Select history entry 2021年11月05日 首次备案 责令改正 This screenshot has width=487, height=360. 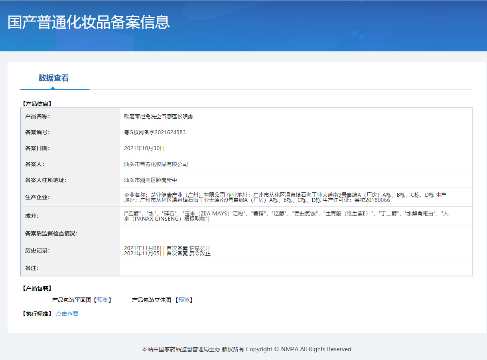[167, 253]
